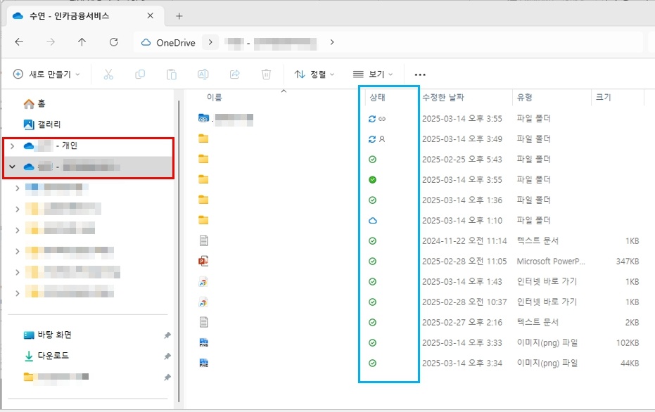This screenshot has height=412, width=655.
Task: Go forward with the right arrow button
Action: click(x=51, y=42)
